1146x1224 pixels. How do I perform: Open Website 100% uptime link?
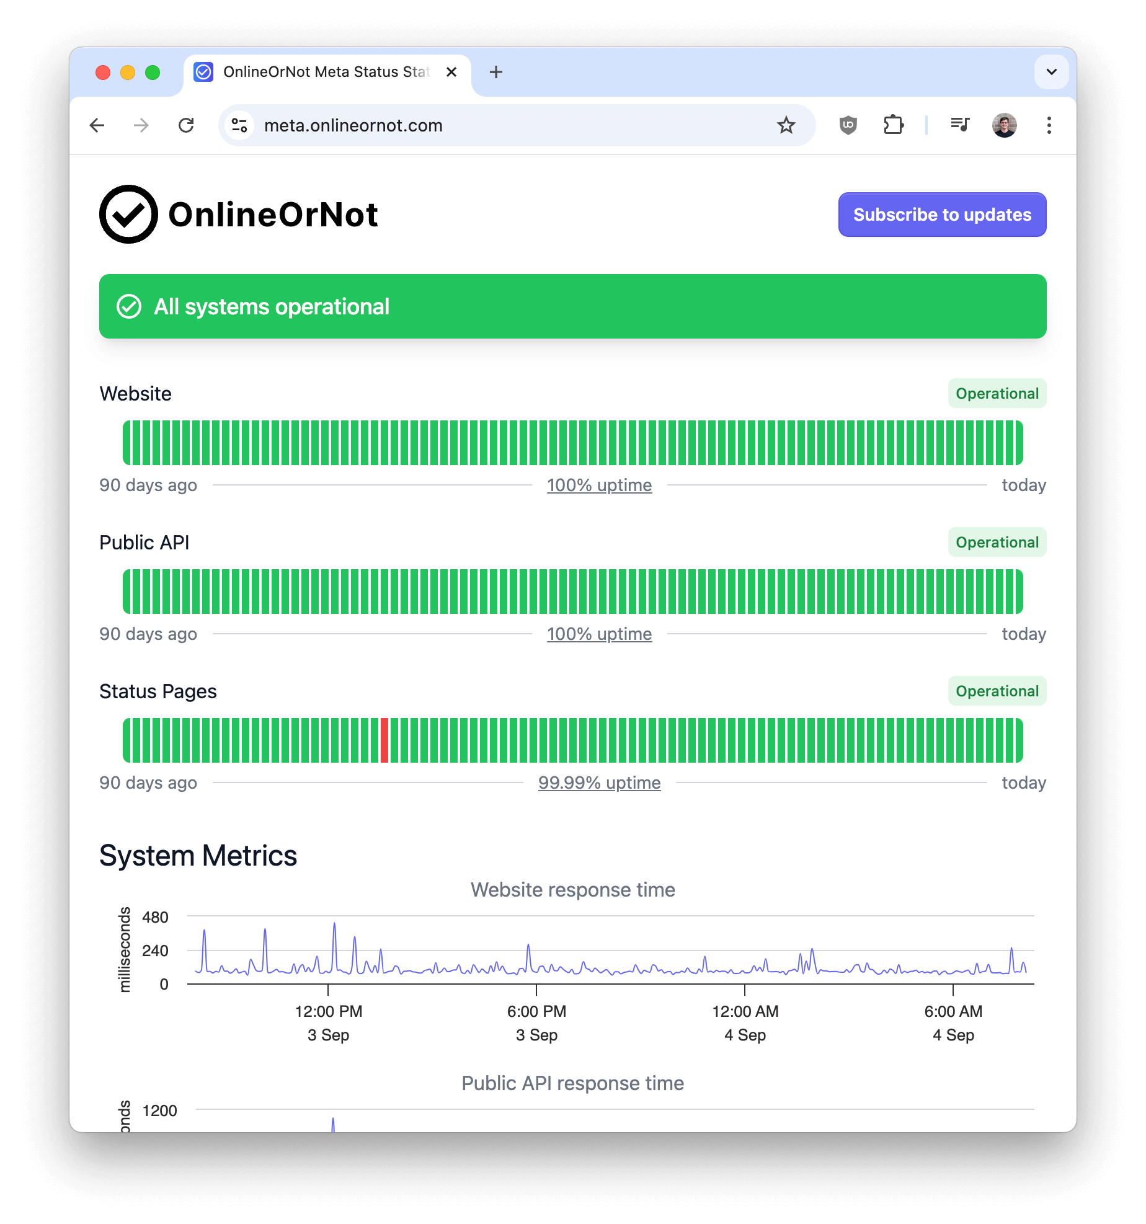point(599,485)
